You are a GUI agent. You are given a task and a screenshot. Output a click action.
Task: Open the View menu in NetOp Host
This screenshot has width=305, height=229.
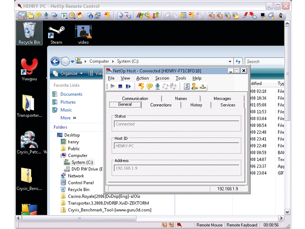click(125, 78)
